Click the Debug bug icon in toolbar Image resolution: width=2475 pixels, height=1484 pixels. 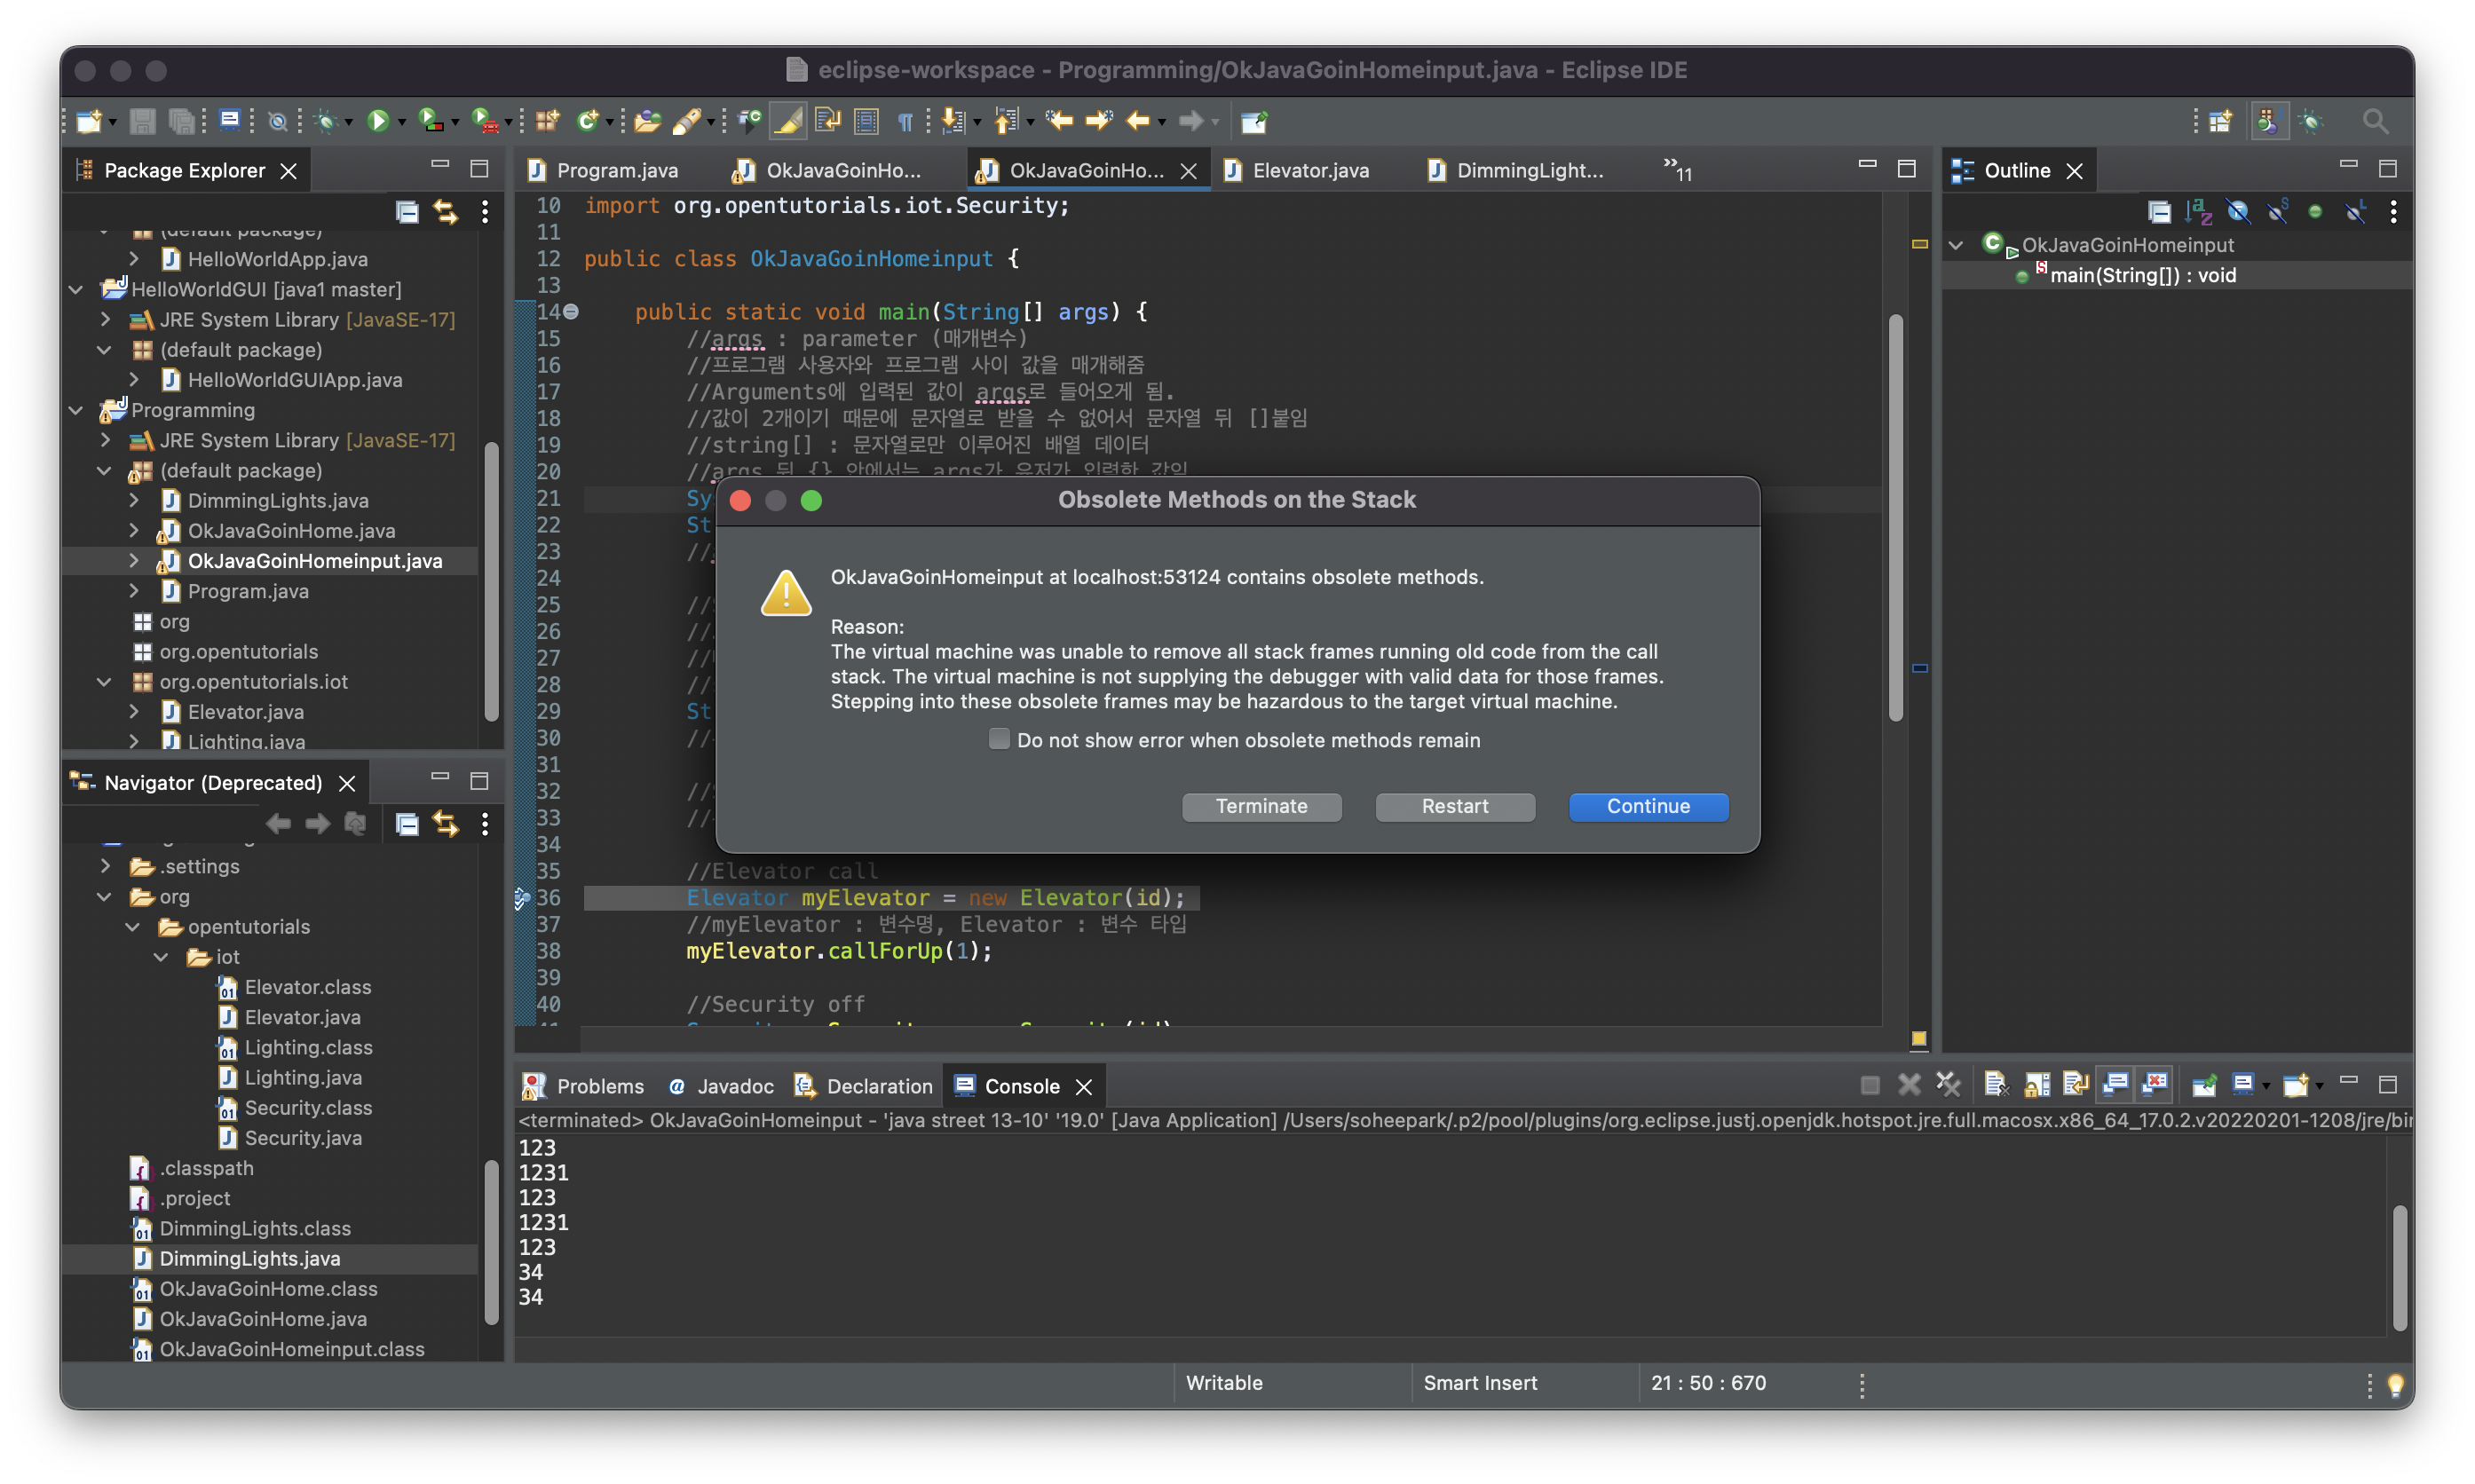point(324,121)
